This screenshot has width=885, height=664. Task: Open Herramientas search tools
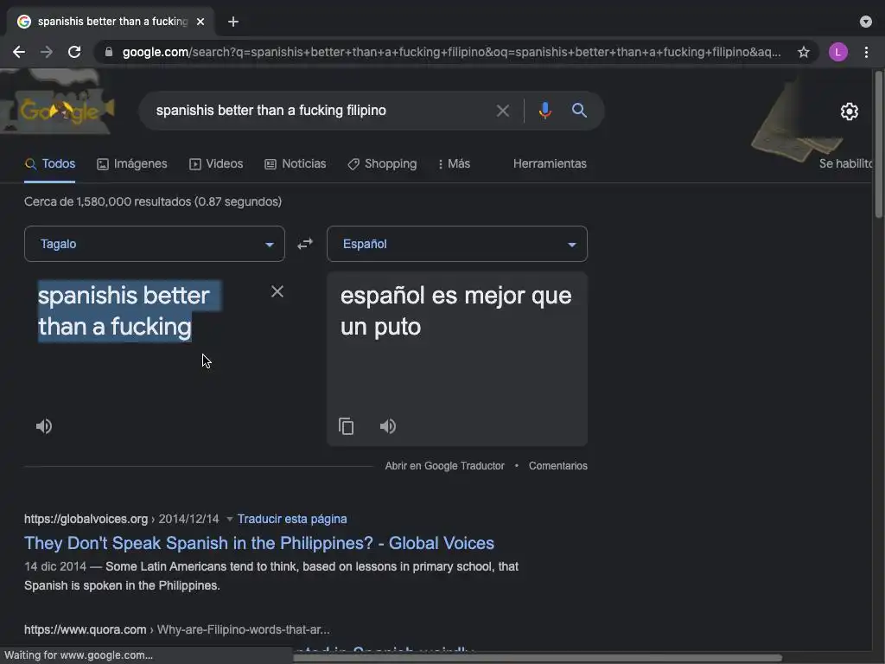coord(550,163)
